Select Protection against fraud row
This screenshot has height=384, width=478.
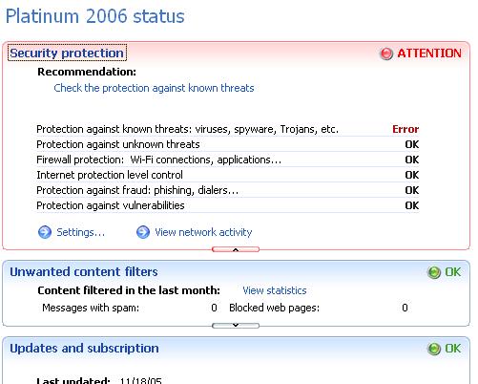tap(228, 190)
